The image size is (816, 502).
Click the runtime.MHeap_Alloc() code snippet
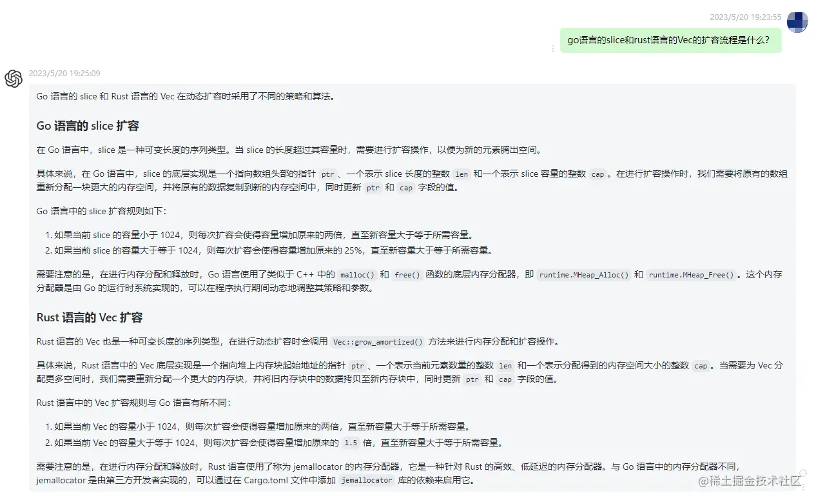(582, 274)
